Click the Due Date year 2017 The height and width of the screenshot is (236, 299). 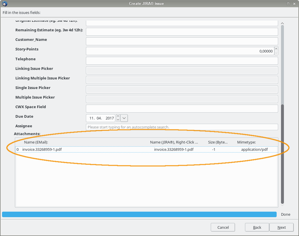110,118
